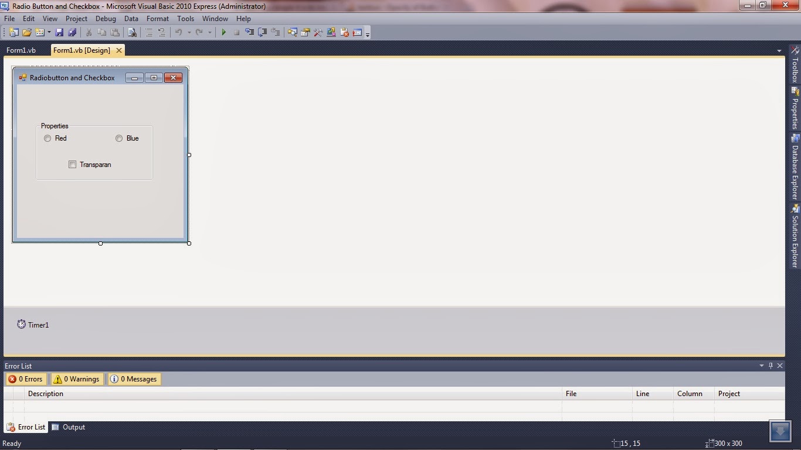Open the Window menu

pyautogui.click(x=215, y=19)
